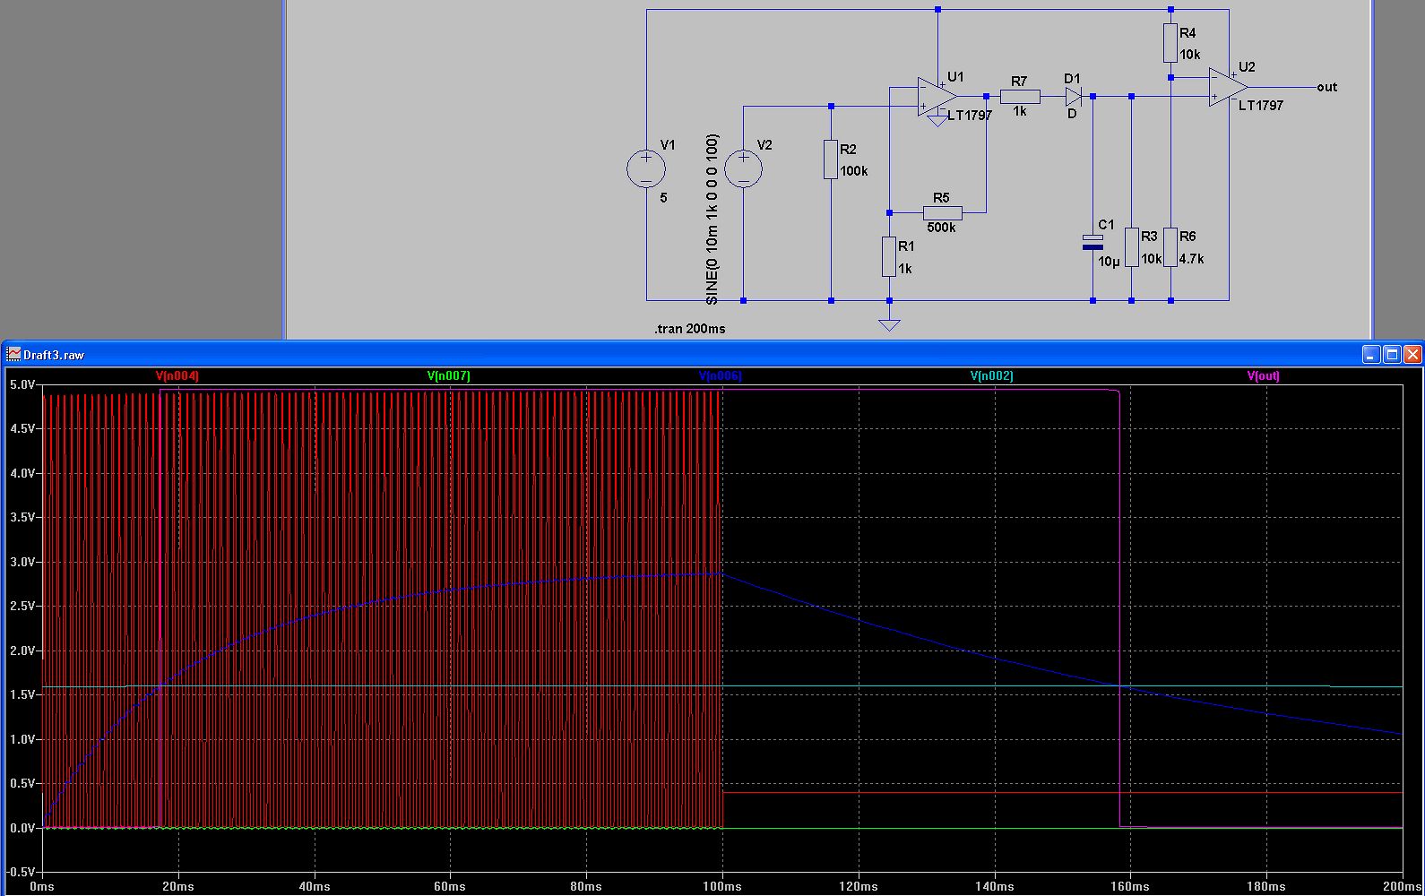Click the Draft3.raw window title icon
1425x896 pixels.
coord(13,355)
